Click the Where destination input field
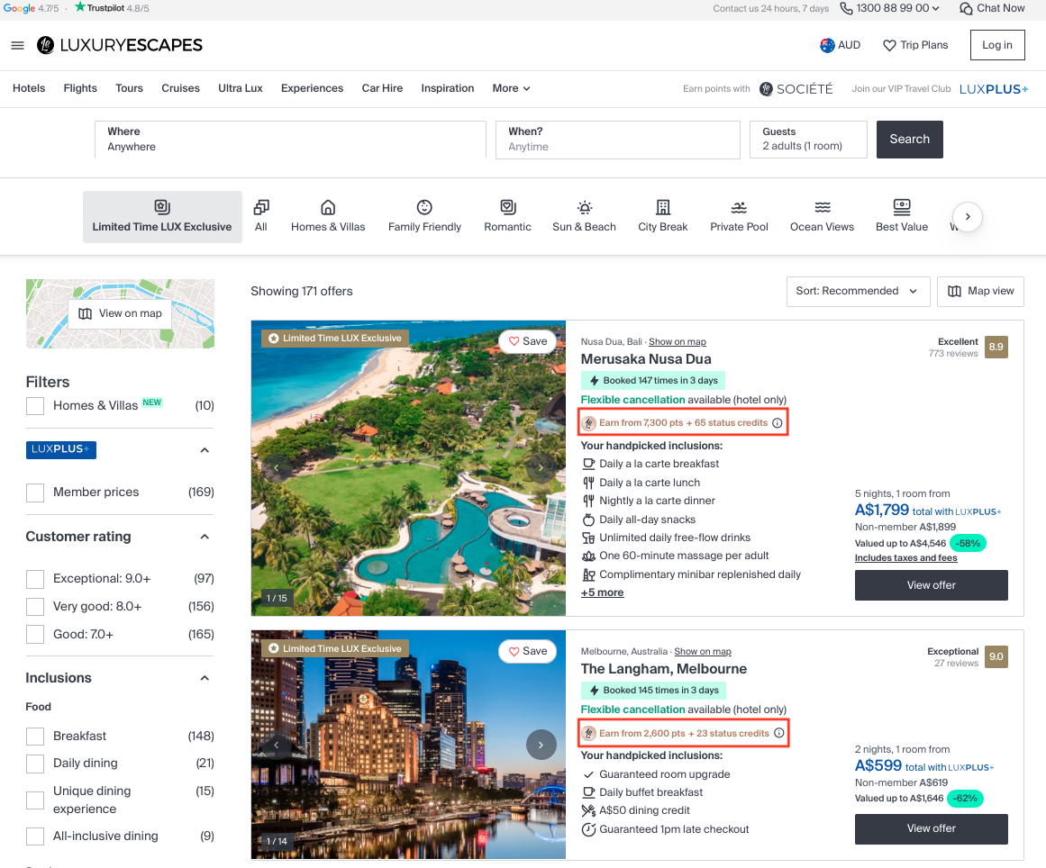1046x868 pixels. tap(290, 140)
